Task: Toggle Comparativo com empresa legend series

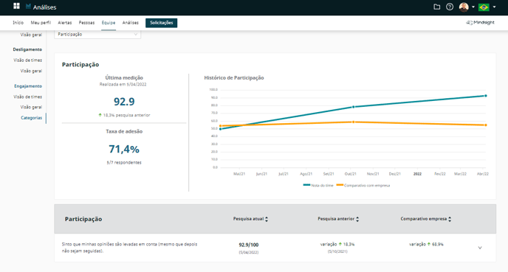Action: pyautogui.click(x=363, y=185)
